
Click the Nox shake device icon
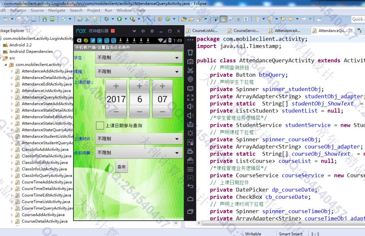(x=190, y=52)
